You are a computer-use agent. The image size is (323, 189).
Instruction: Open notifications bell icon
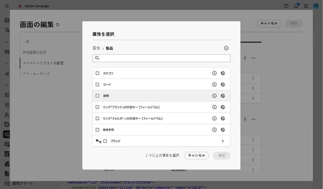point(296,6)
